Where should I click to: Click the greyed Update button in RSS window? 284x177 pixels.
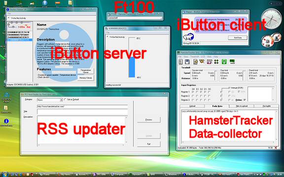pos(149,136)
